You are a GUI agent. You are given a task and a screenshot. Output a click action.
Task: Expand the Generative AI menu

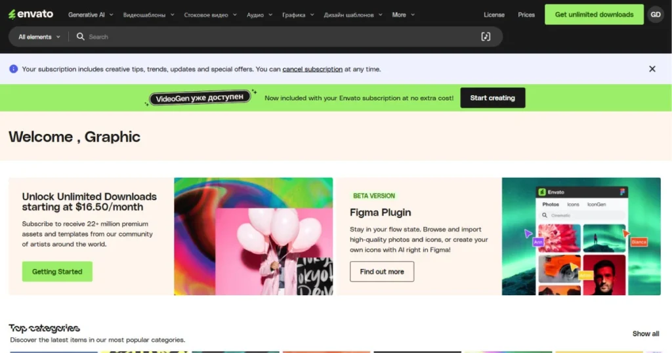tap(91, 14)
